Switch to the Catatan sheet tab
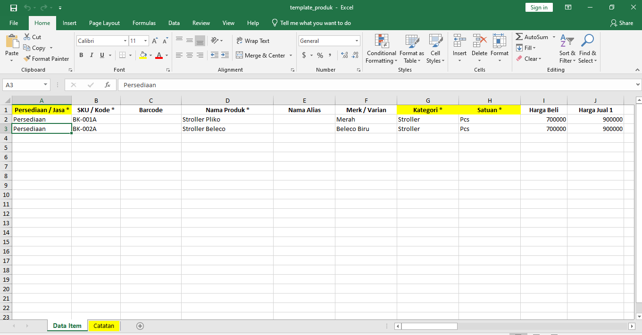Screen dimensions: 642x335 104,326
